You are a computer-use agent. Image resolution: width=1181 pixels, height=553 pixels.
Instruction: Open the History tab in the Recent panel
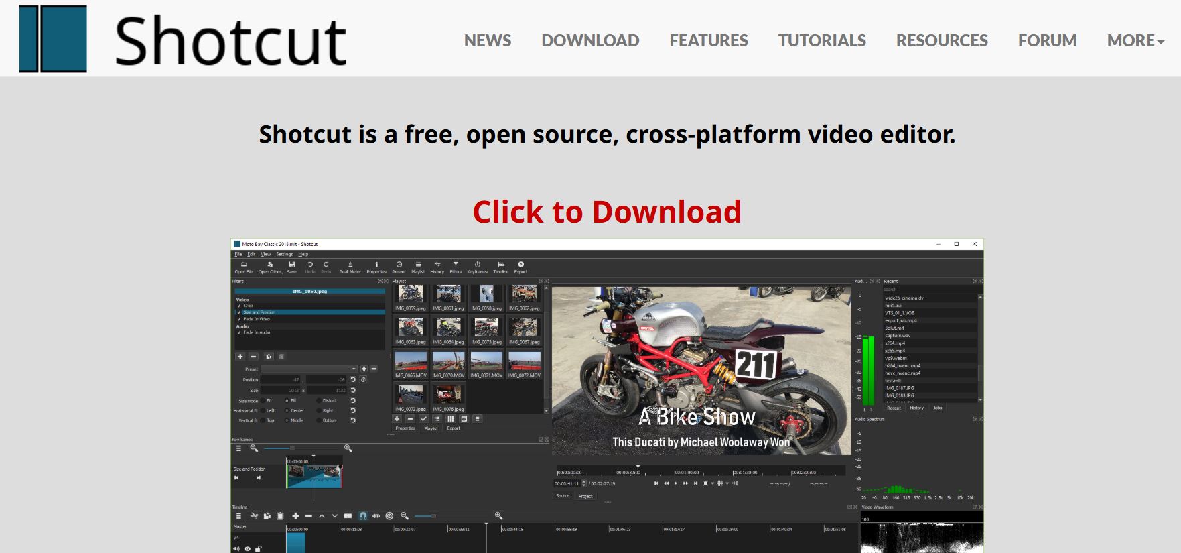[916, 408]
